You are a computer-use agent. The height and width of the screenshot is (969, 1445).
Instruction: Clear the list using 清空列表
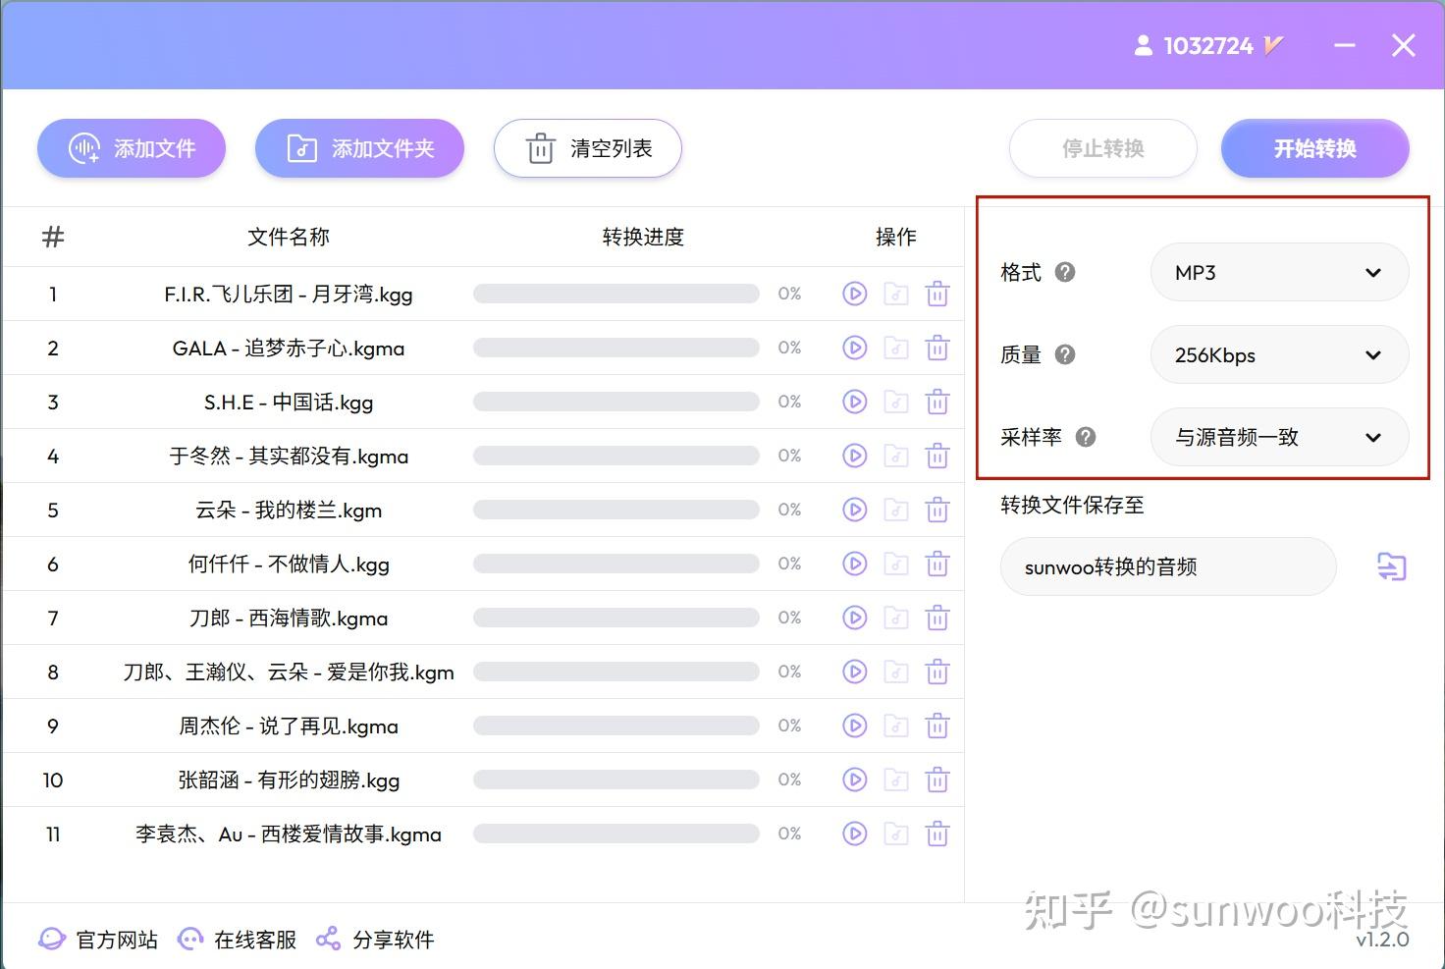click(587, 148)
